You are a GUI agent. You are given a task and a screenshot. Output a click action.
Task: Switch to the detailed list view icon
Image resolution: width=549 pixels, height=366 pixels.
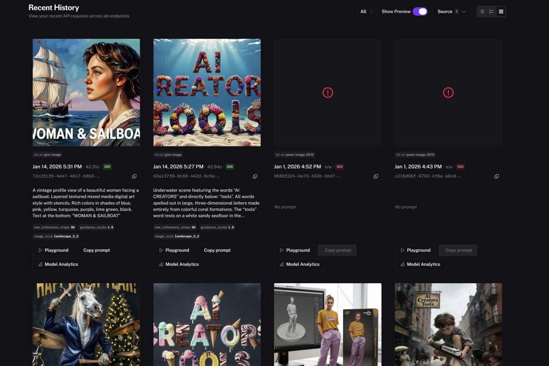click(x=491, y=11)
